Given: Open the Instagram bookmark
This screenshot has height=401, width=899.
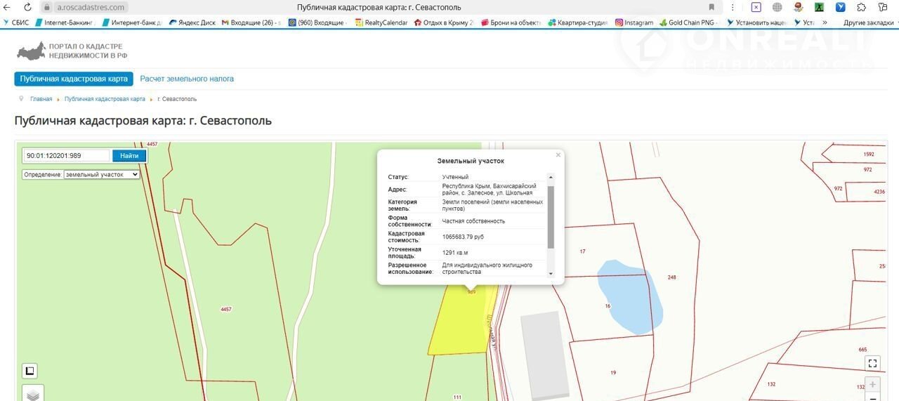Looking at the screenshot, I should (634, 22).
